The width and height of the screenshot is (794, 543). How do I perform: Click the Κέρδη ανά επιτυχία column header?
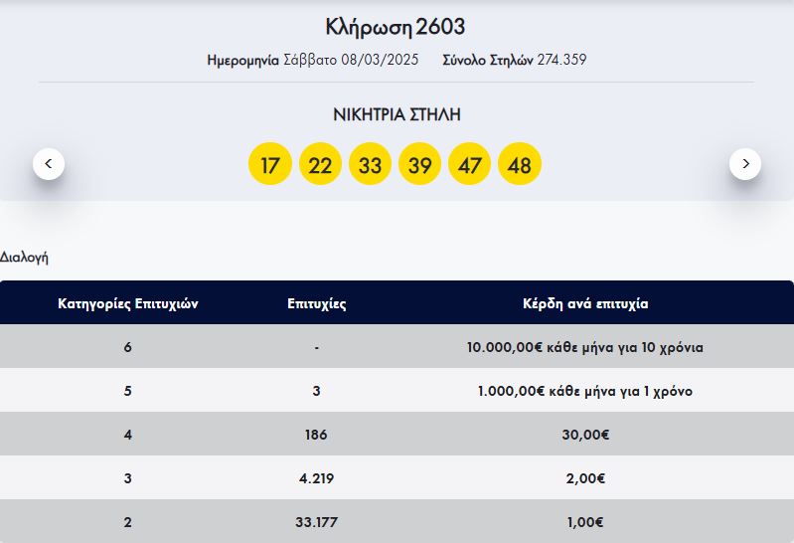click(x=585, y=303)
